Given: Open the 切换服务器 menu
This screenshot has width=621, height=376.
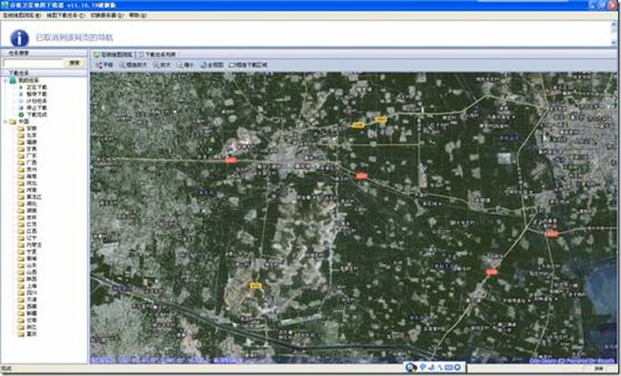Looking at the screenshot, I should point(107,15).
